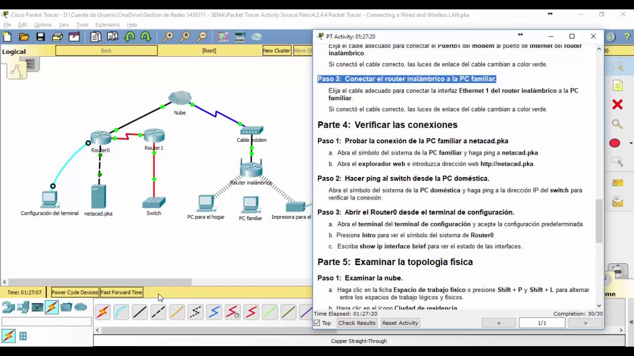634x356 pixels.
Task: Zoom in with magnifier plus icon
Action: click(x=168, y=37)
